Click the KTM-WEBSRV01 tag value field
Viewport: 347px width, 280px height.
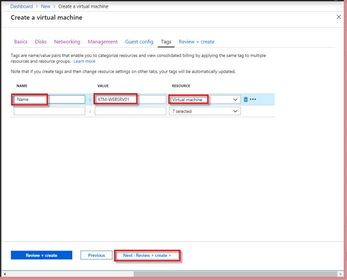(x=130, y=100)
